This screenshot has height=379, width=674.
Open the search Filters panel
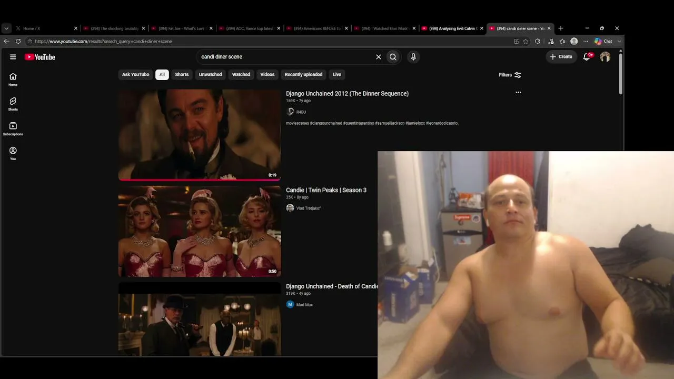[510, 75]
